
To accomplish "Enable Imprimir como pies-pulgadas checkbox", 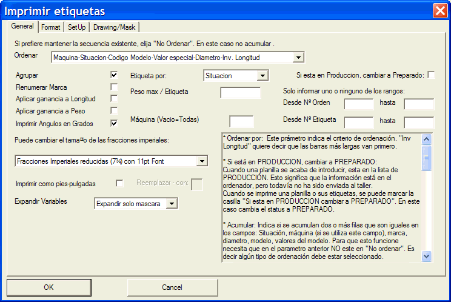I will pyautogui.click(x=119, y=183).
